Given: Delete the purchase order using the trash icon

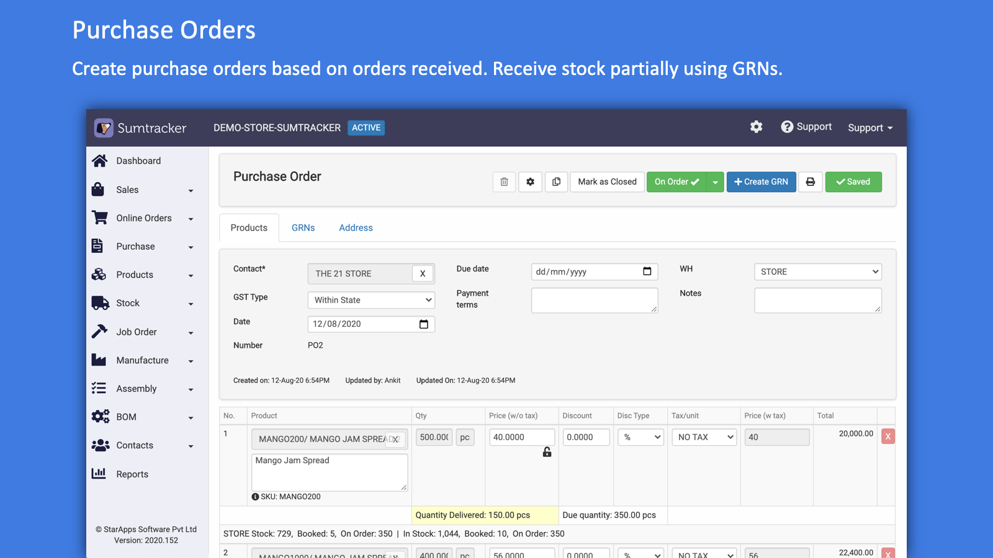Looking at the screenshot, I should tap(504, 182).
